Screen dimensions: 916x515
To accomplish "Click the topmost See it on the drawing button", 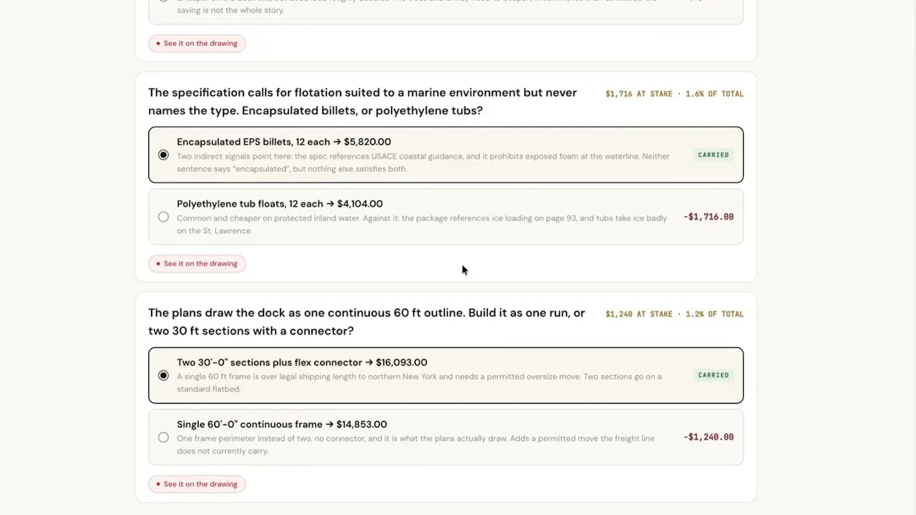I will tap(197, 43).
